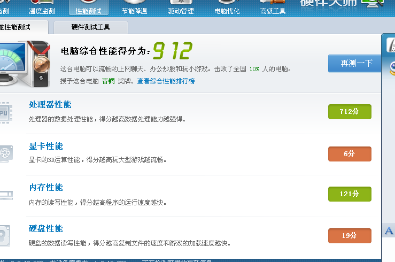Click the green 121分 memory score badge
The image size is (395, 262).
click(350, 194)
